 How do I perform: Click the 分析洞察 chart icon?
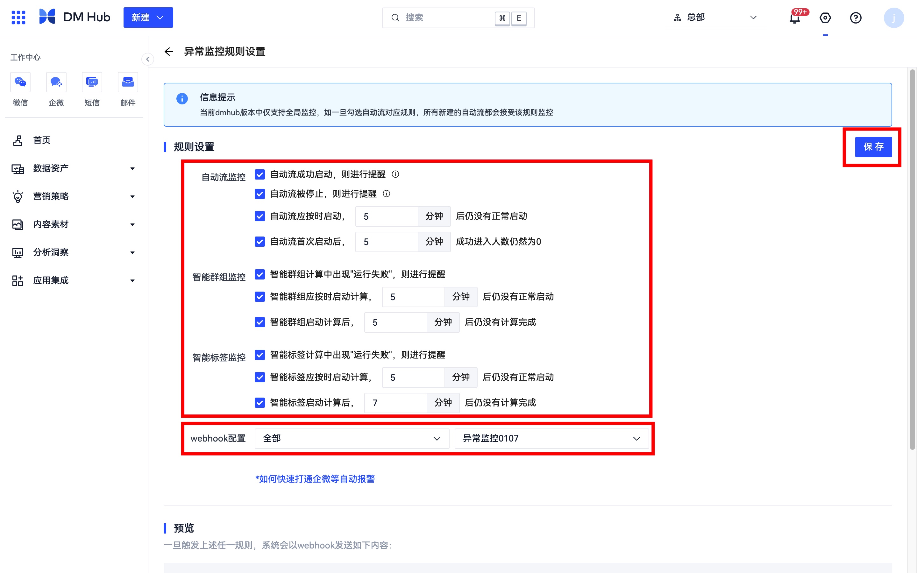coord(18,252)
